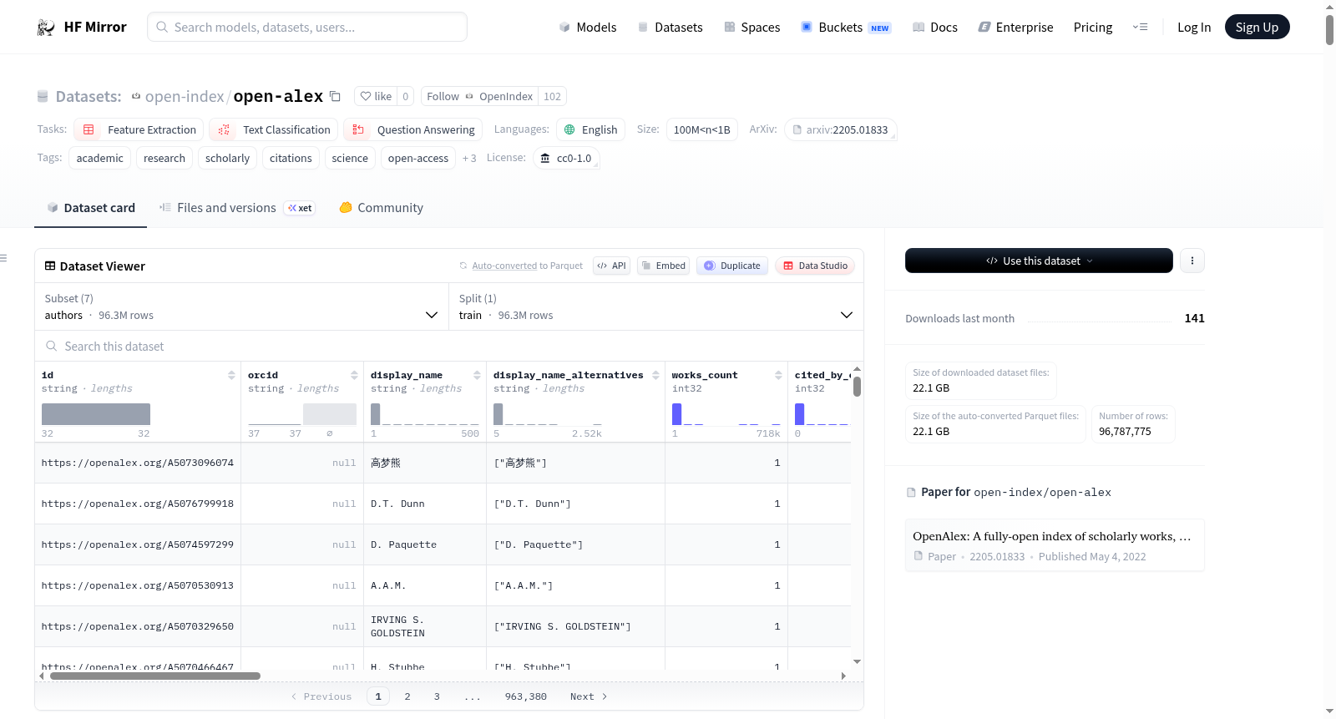Sort the works_count column
This screenshot has width=1336, height=719.
778,375
